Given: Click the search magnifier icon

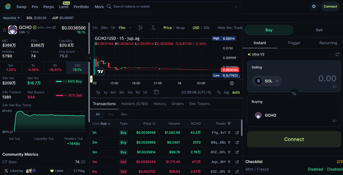Looking at the screenshot, I should [109, 7].
